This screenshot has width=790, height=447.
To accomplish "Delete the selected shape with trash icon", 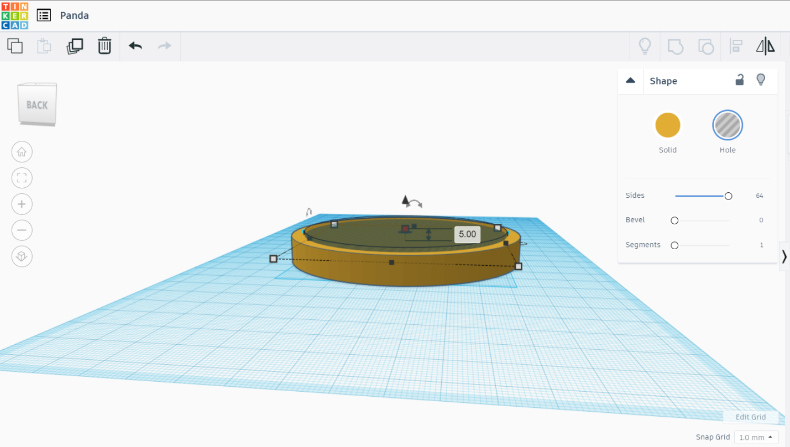I will tap(104, 46).
